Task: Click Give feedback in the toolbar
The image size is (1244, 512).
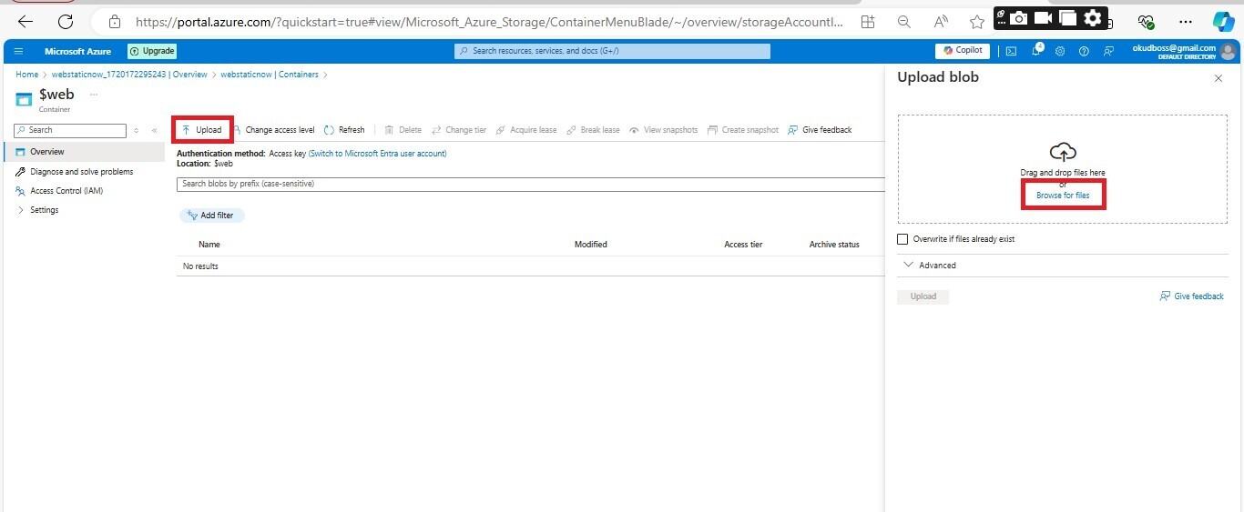Action: click(x=820, y=130)
